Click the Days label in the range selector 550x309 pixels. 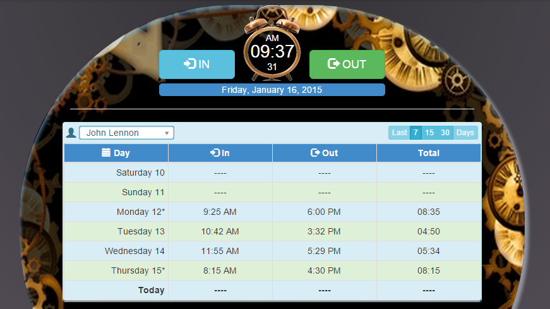465,133
